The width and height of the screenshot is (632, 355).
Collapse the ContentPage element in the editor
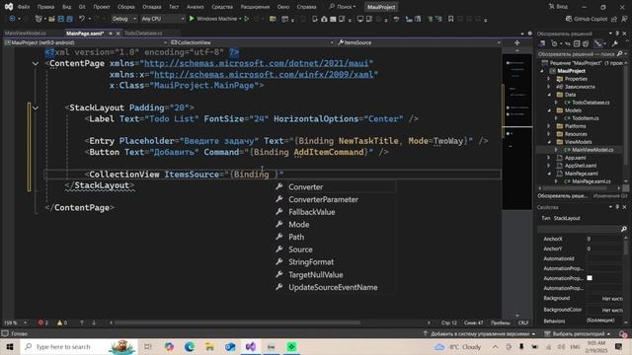click(x=36, y=63)
